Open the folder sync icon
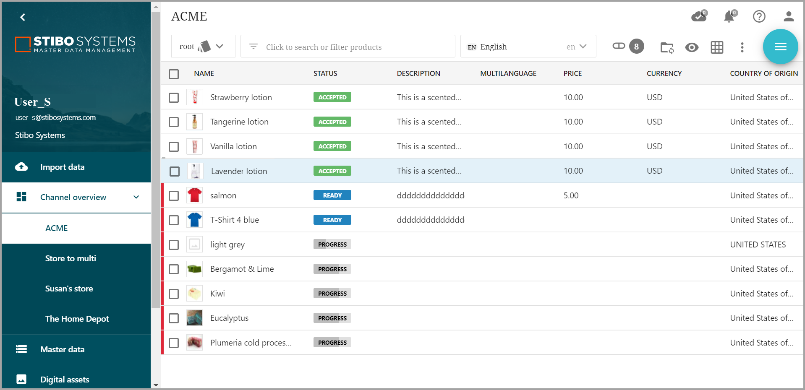Image resolution: width=805 pixels, height=390 pixels. click(667, 47)
